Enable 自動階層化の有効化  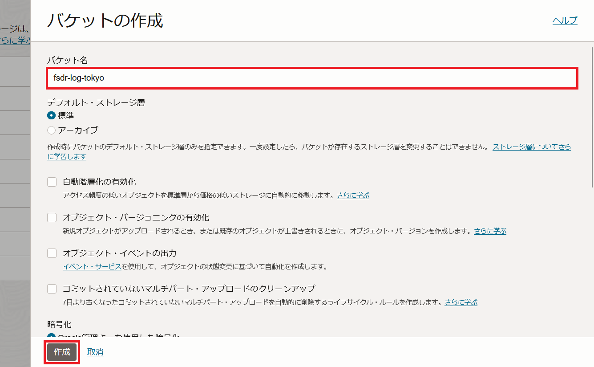click(x=51, y=181)
